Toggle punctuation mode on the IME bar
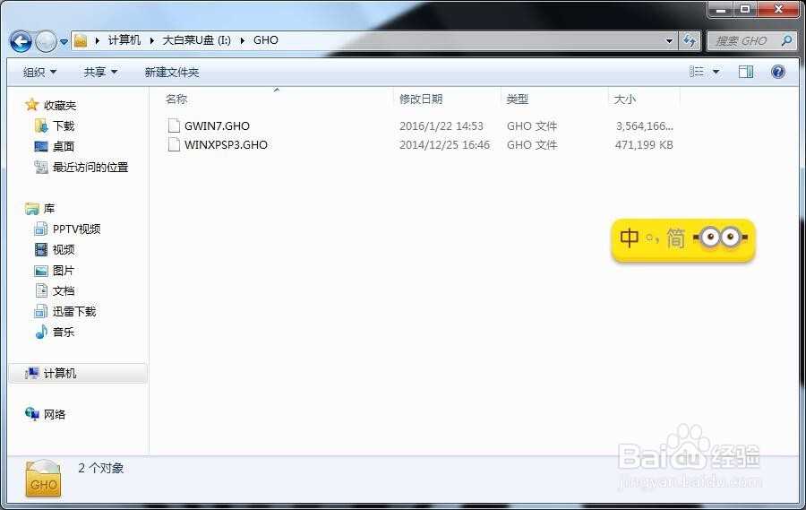The image size is (806, 510). click(653, 238)
